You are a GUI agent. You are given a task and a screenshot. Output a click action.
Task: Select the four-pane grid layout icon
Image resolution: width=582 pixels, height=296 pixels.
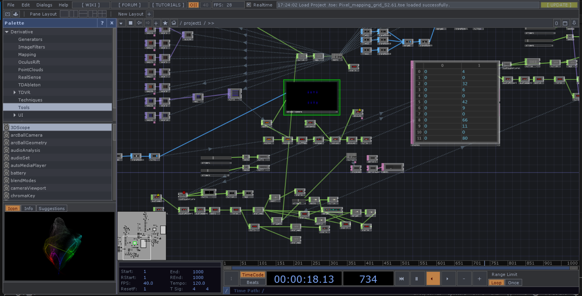click(x=102, y=14)
